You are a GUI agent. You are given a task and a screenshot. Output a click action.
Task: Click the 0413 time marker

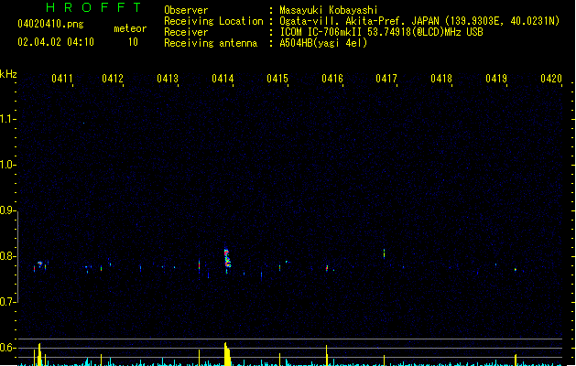pos(168,79)
